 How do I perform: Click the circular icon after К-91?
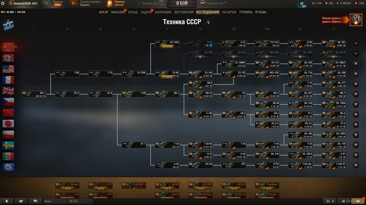click(x=356, y=155)
